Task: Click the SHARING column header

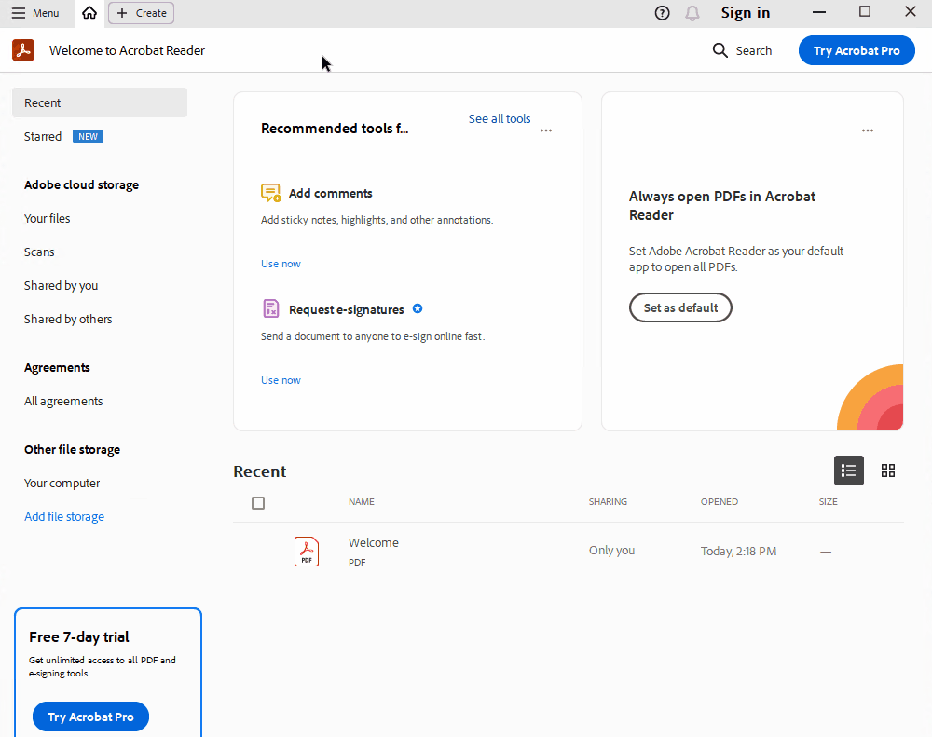Action: point(608,501)
